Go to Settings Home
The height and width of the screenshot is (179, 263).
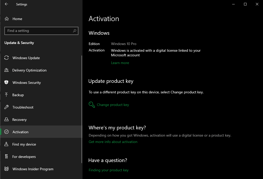[41, 19]
